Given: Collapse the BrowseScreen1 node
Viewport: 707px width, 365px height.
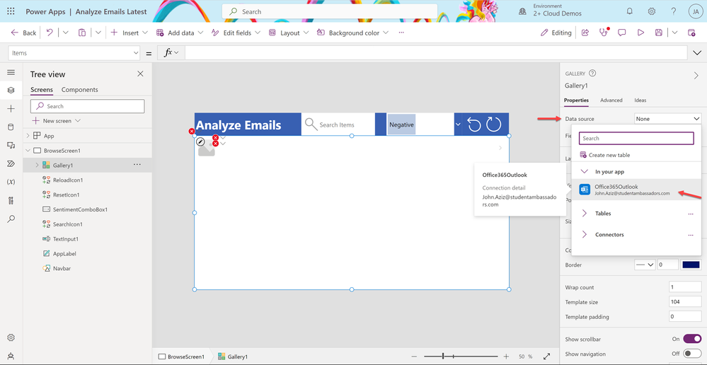Looking at the screenshot, I should click(x=28, y=151).
